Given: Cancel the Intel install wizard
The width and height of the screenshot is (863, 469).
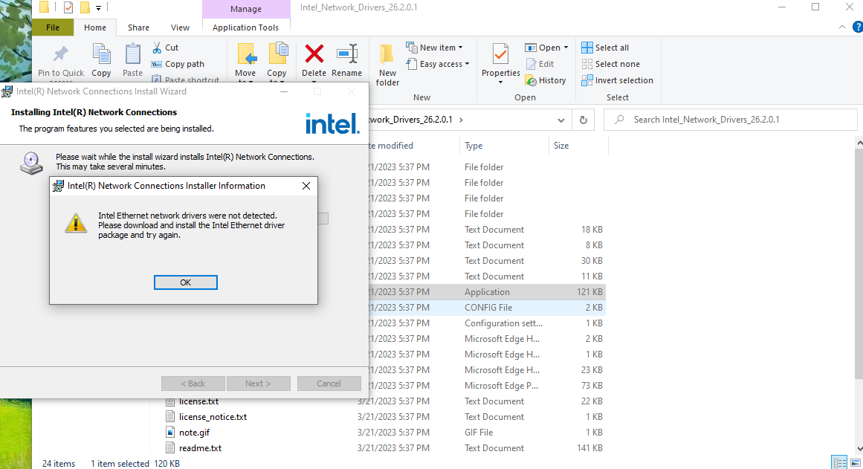Looking at the screenshot, I should [x=329, y=383].
